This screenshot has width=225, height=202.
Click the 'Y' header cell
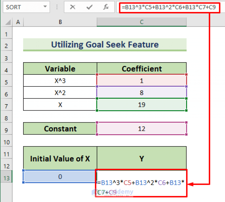142,159
